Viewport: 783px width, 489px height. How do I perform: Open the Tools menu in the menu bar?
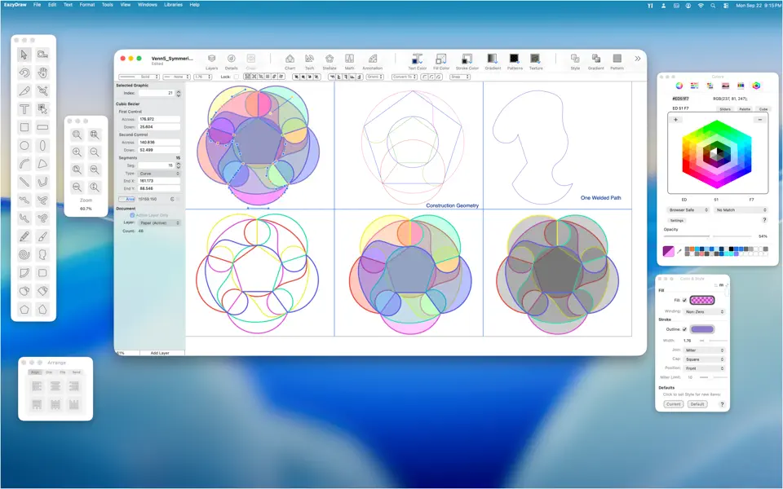[x=106, y=4]
